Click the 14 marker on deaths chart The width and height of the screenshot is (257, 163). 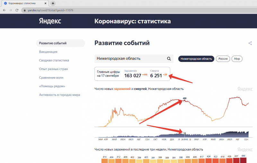184,133
